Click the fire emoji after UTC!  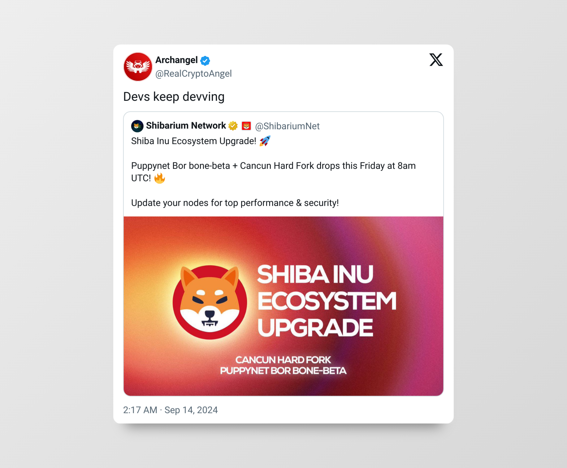pos(159,178)
